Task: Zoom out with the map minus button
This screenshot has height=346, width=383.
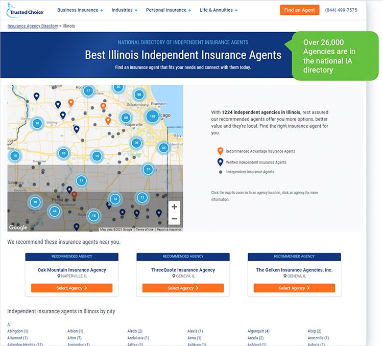Action: coord(174,219)
